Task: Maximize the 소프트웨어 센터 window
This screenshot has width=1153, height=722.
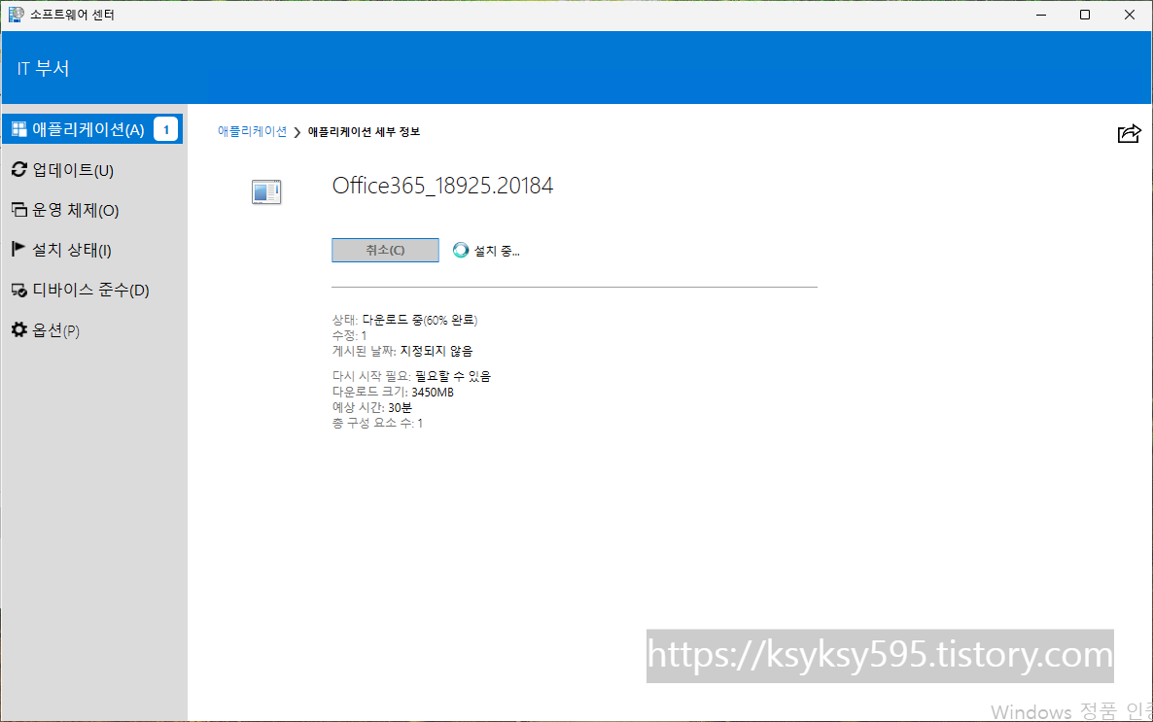Action: 1085,15
